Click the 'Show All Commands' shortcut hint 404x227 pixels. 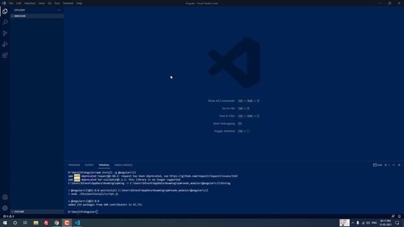(x=222, y=101)
